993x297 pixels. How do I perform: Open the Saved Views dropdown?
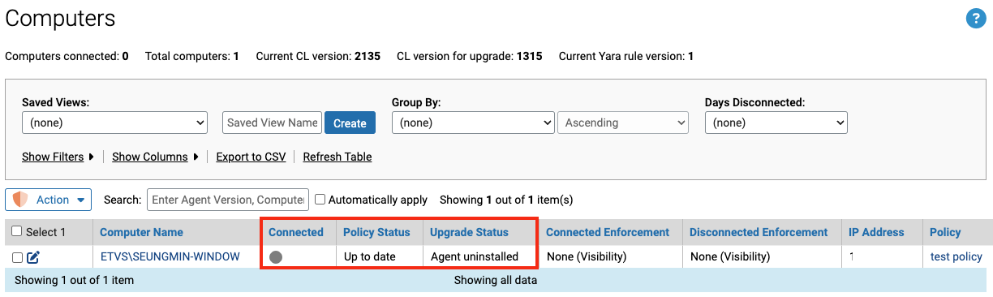(115, 123)
